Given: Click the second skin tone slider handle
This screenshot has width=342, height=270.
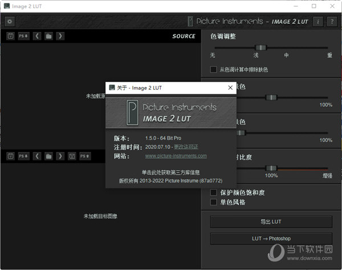Looking at the screenshot, I should [241, 132].
